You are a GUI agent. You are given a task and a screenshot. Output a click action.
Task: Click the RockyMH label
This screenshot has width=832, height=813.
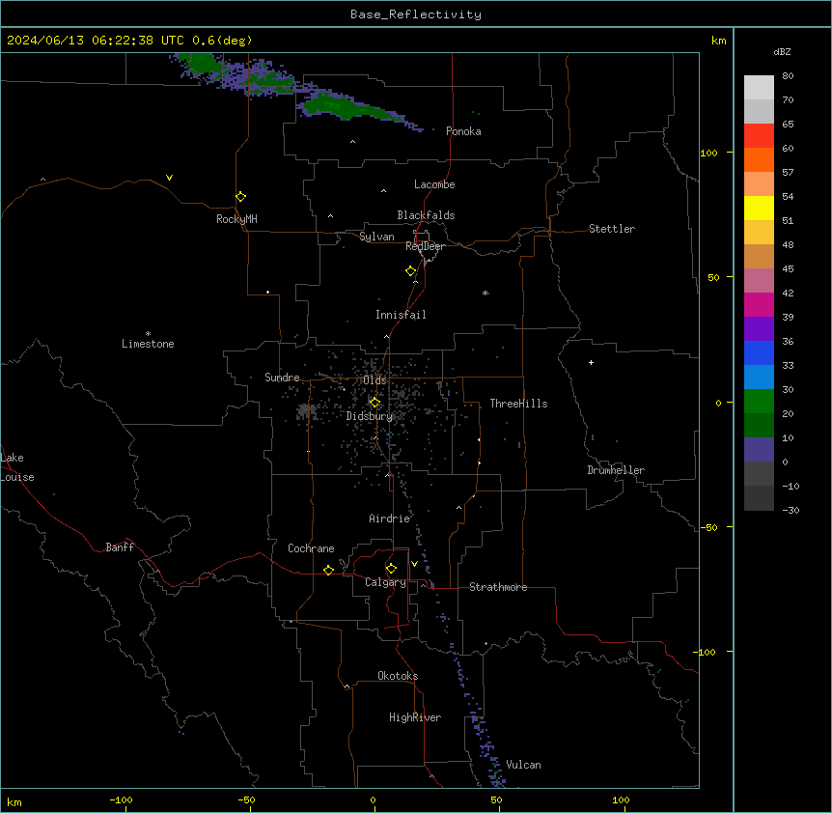click(x=236, y=219)
